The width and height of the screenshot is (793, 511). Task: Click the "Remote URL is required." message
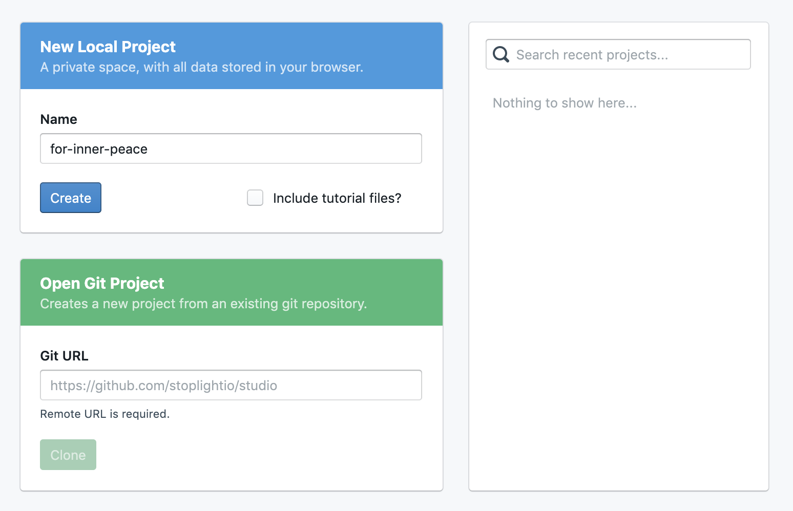[x=105, y=414]
